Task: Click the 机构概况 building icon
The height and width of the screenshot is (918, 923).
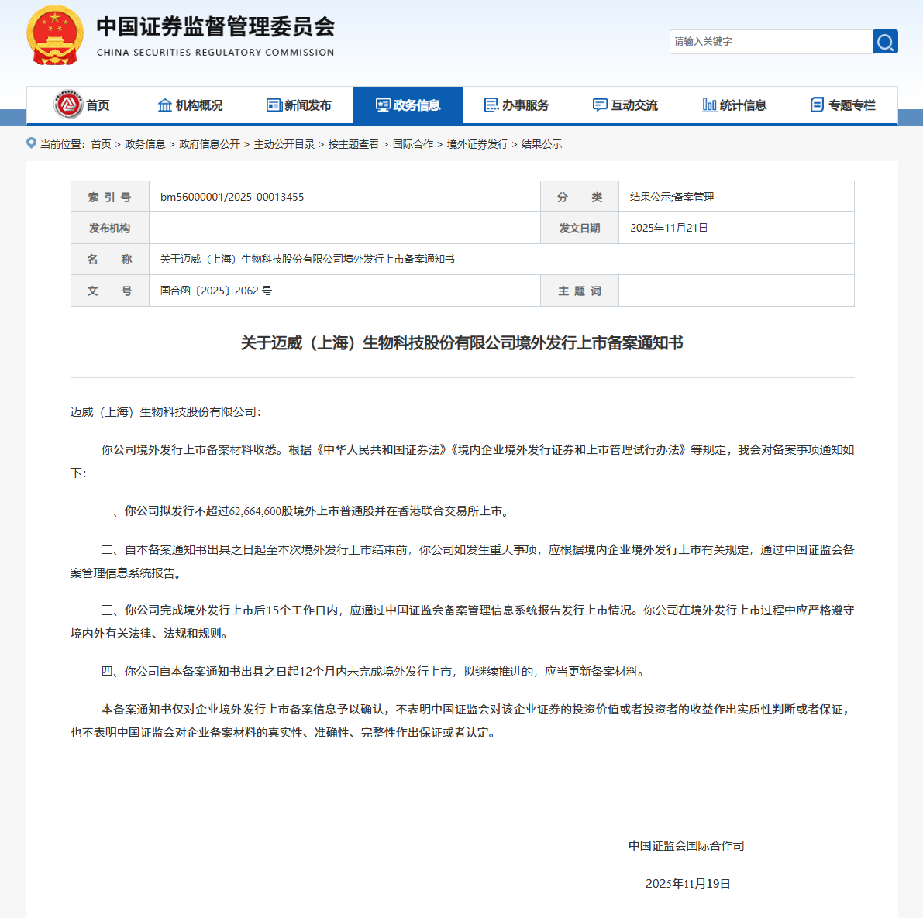Action: click(165, 105)
